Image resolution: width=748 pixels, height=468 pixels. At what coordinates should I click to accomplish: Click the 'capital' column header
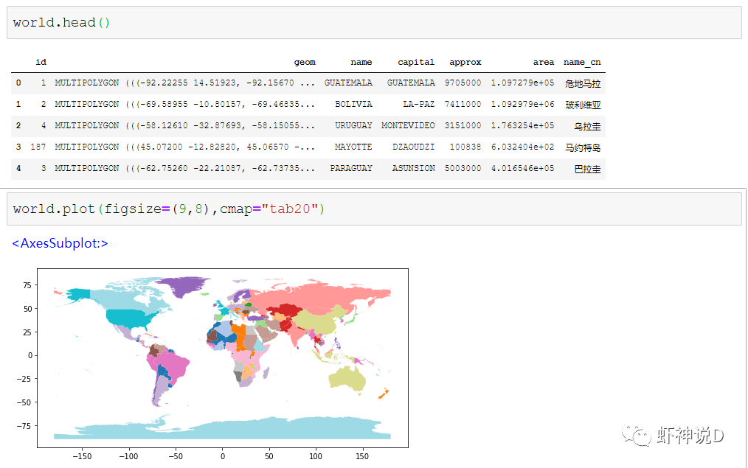pos(416,62)
